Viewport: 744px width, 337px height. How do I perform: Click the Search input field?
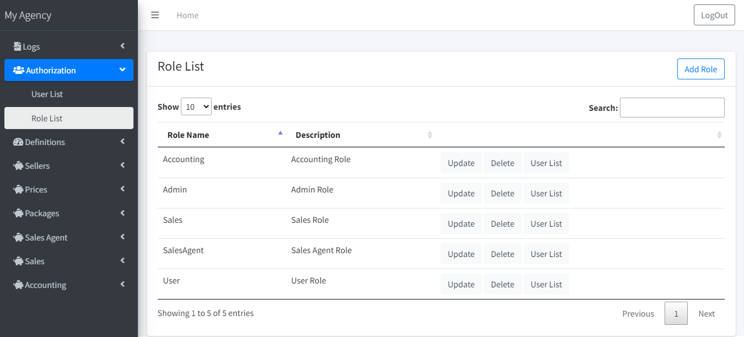pos(672,108)
